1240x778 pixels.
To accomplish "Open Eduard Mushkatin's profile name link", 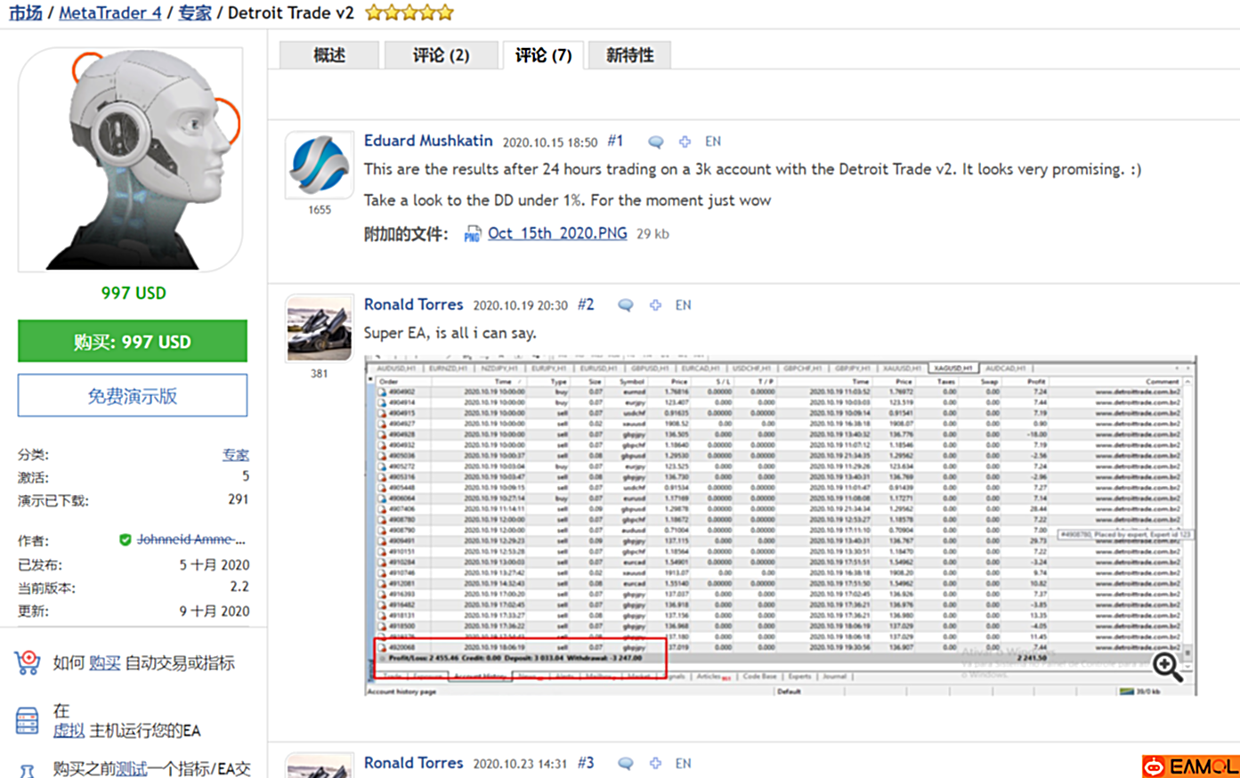I will [x=428, y=141].
